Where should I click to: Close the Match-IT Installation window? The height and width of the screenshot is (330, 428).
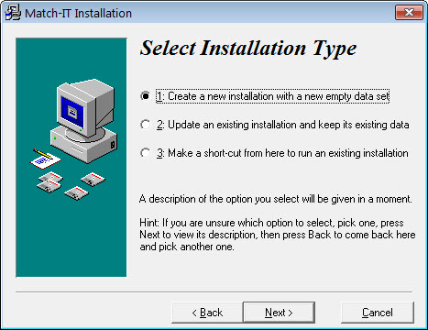(x=409, y=13)
